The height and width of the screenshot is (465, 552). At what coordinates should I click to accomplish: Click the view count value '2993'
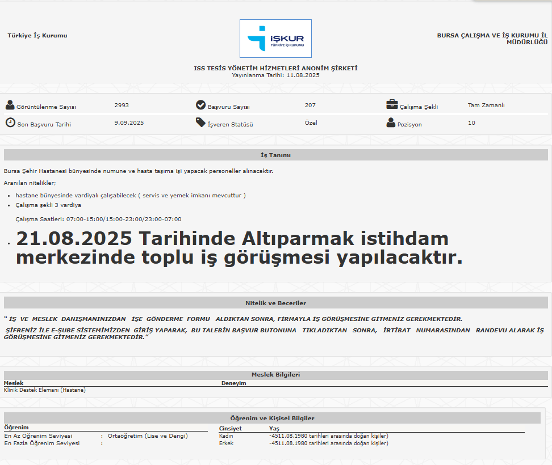tap(122, 105)
